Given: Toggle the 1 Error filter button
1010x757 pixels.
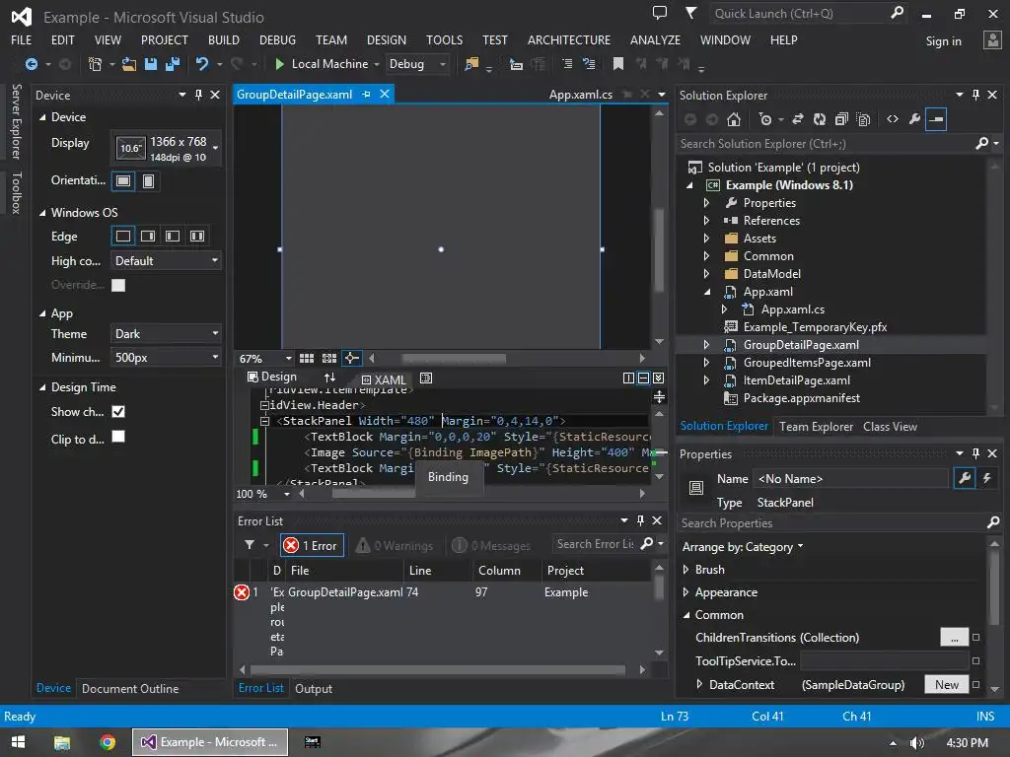Looking at the screenshot, I should 312,545.
